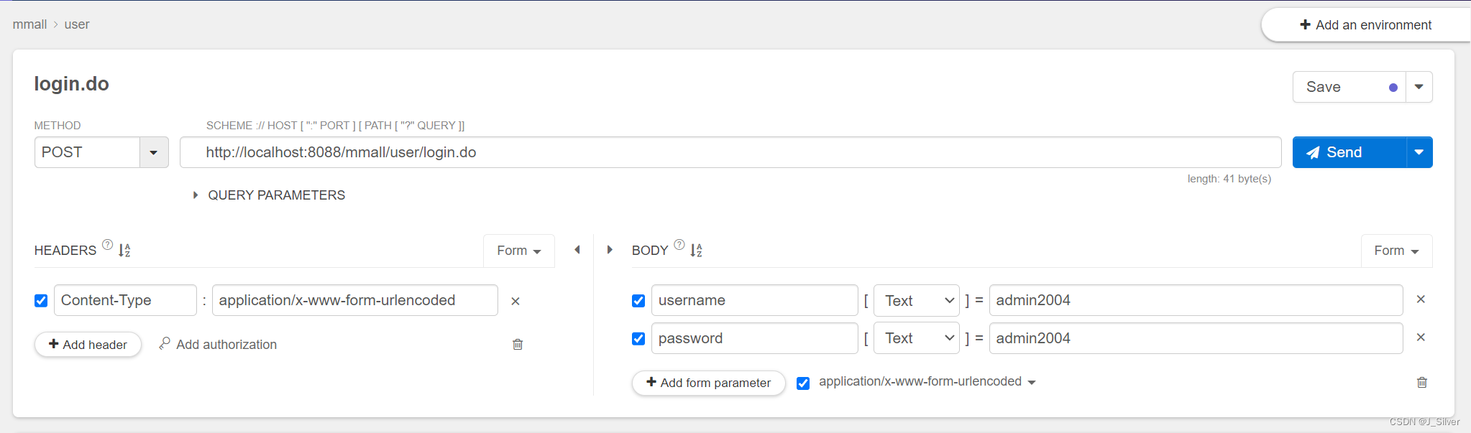Delete all headers with trash icon
Screen dimensions: 1471x433
pyautogui.click(x=518, y=345)
